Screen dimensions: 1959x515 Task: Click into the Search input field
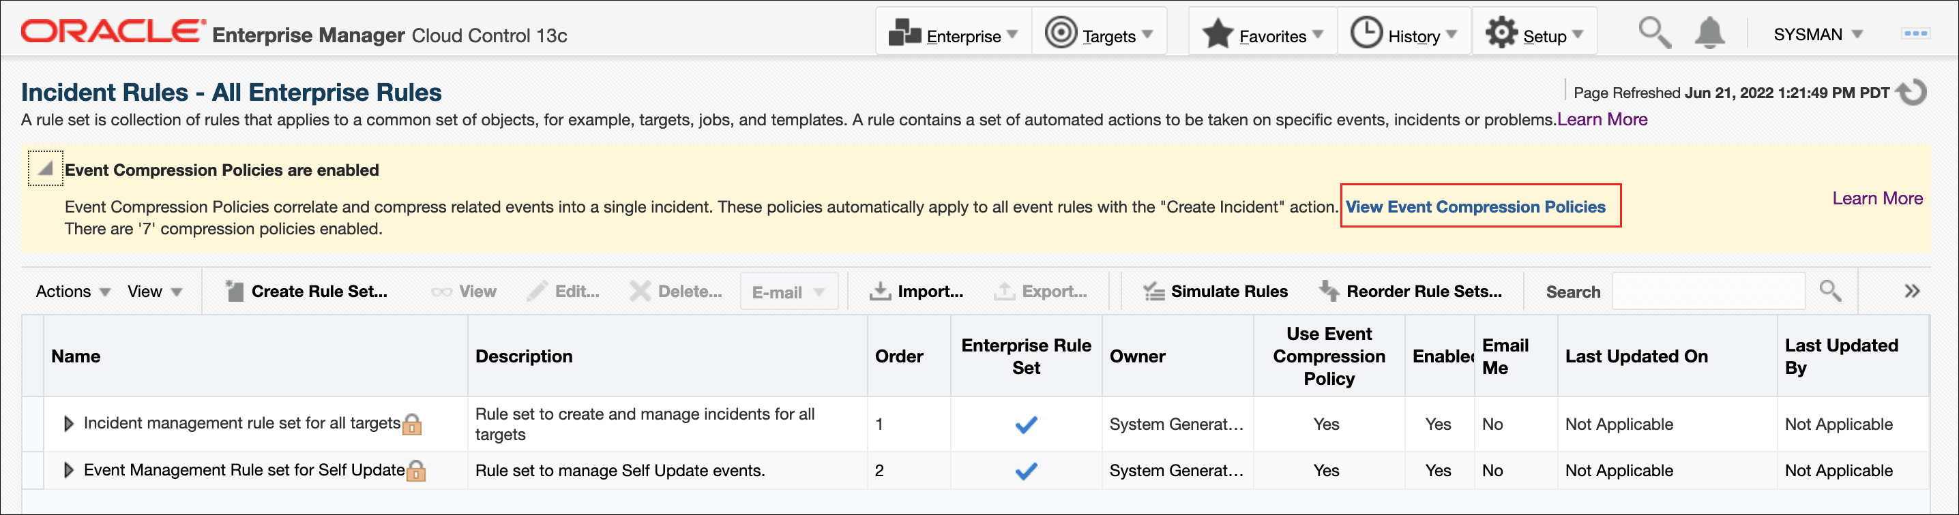(x=1708, y=292)
